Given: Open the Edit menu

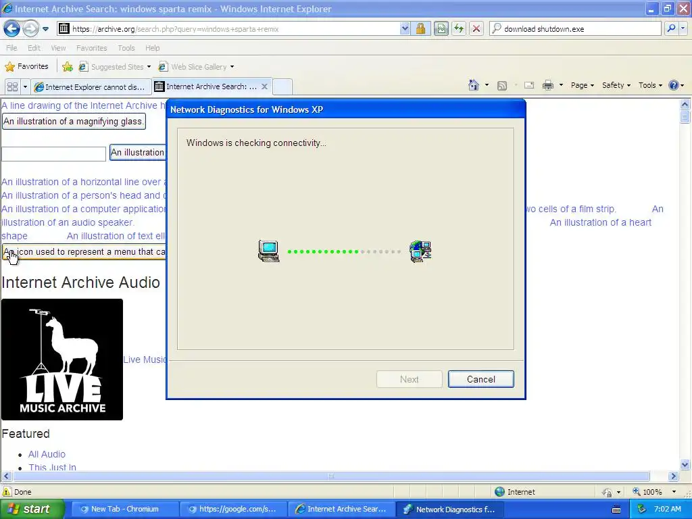Looking at the screenshot, I should point(34,48).
